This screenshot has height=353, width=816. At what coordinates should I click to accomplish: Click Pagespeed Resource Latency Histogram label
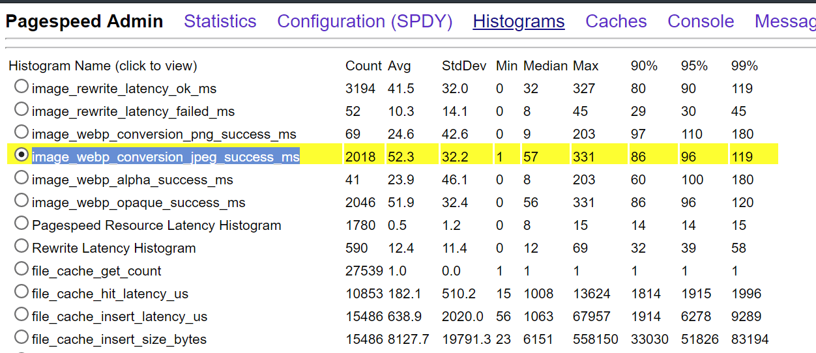(x=156, y=225)
